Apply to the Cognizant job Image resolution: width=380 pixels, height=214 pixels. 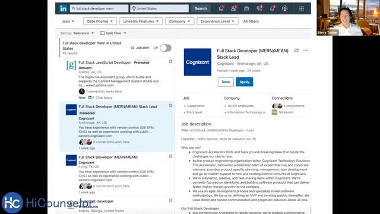(x=244, y=82)
